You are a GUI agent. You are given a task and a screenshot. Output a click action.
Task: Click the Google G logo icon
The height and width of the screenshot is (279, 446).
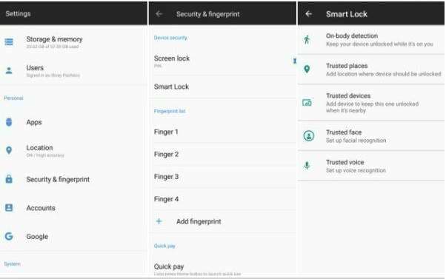[x=9, y=236]
